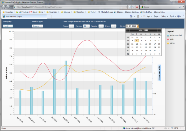Open the Days dropdown
This screenshot has height=131, width=186.
[114, 26]
